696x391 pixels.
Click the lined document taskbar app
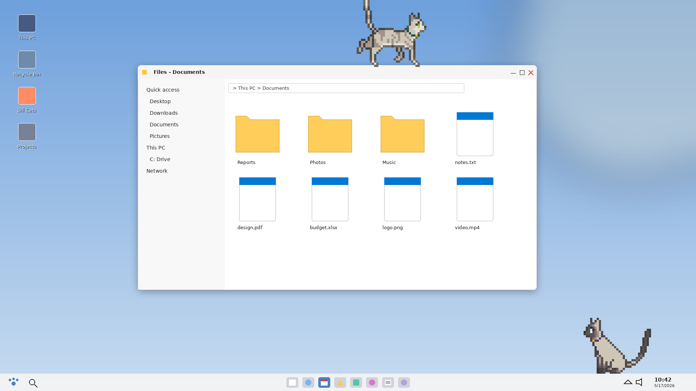388,382
